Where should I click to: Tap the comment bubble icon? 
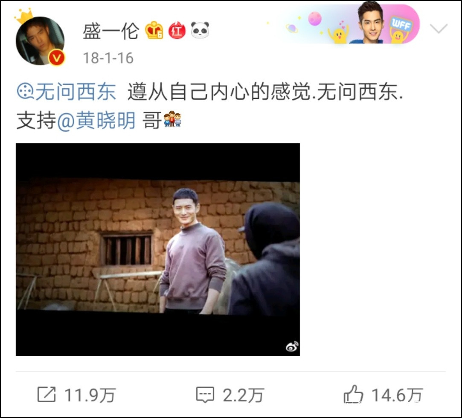tap(205, 395)
